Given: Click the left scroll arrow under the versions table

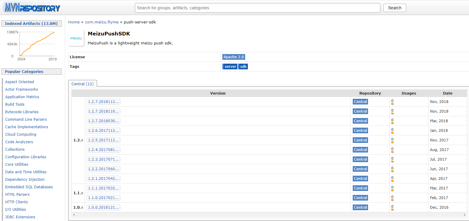Looking at the screenshot, I should [74, 215].
